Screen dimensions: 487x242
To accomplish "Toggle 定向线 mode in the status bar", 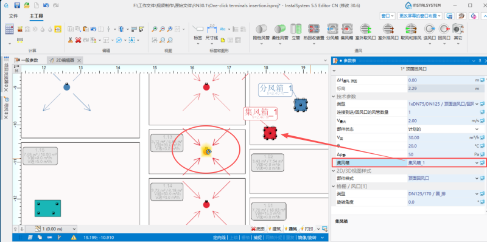I will [x=219, y=238].
